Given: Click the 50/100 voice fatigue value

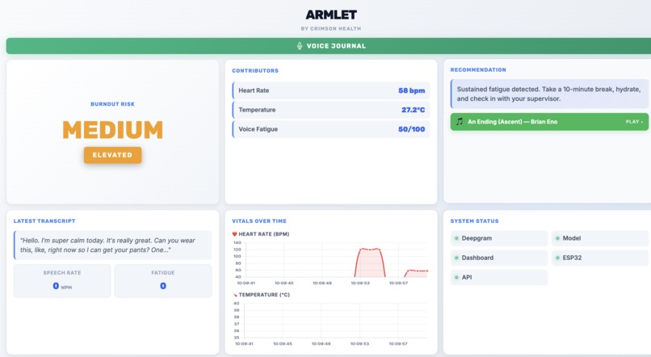Looking at the screenshot, I should click(x=411, y=129).
